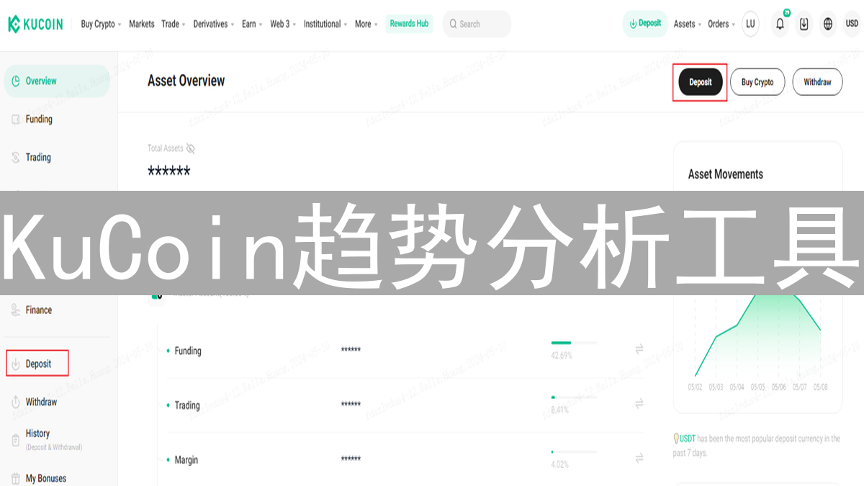Image resolution: width=864 pixels, height=486 pixels.
Task: Click the Buy Crypto outlined button
Action: tap(757, 82)
